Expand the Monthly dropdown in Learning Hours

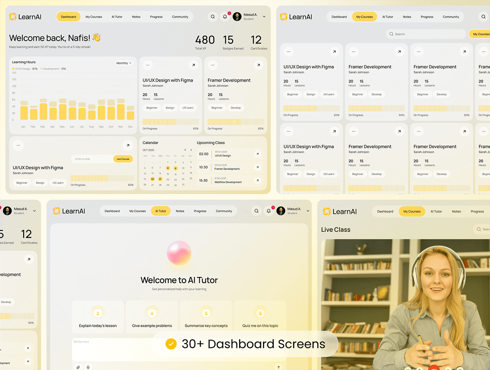pos(124,63)
